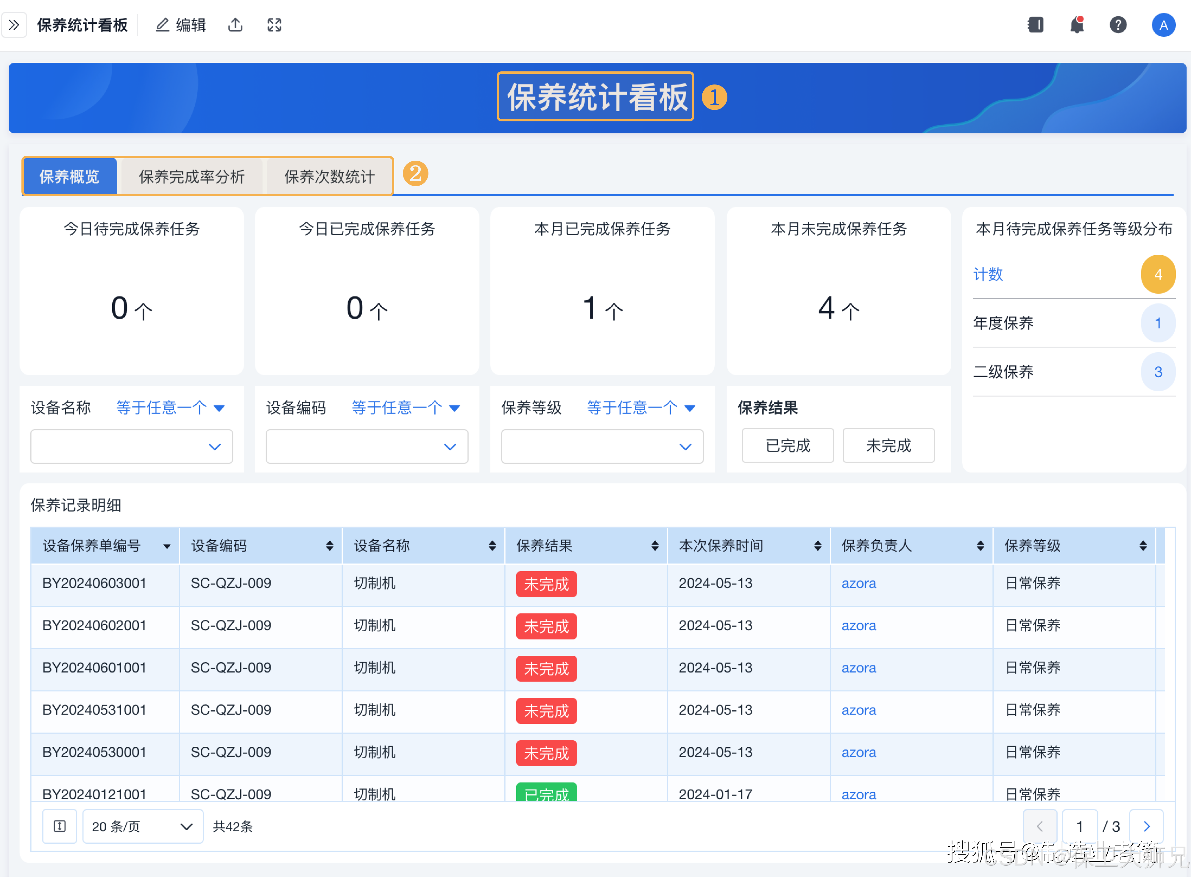The image size is (1191, 877).
Task: Open 设备名称 condition dropdown 等于任意一个
Action: [170, 408]
